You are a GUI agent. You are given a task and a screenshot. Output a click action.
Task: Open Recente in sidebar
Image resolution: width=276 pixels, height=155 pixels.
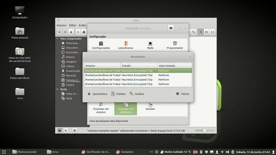(69, 76)
